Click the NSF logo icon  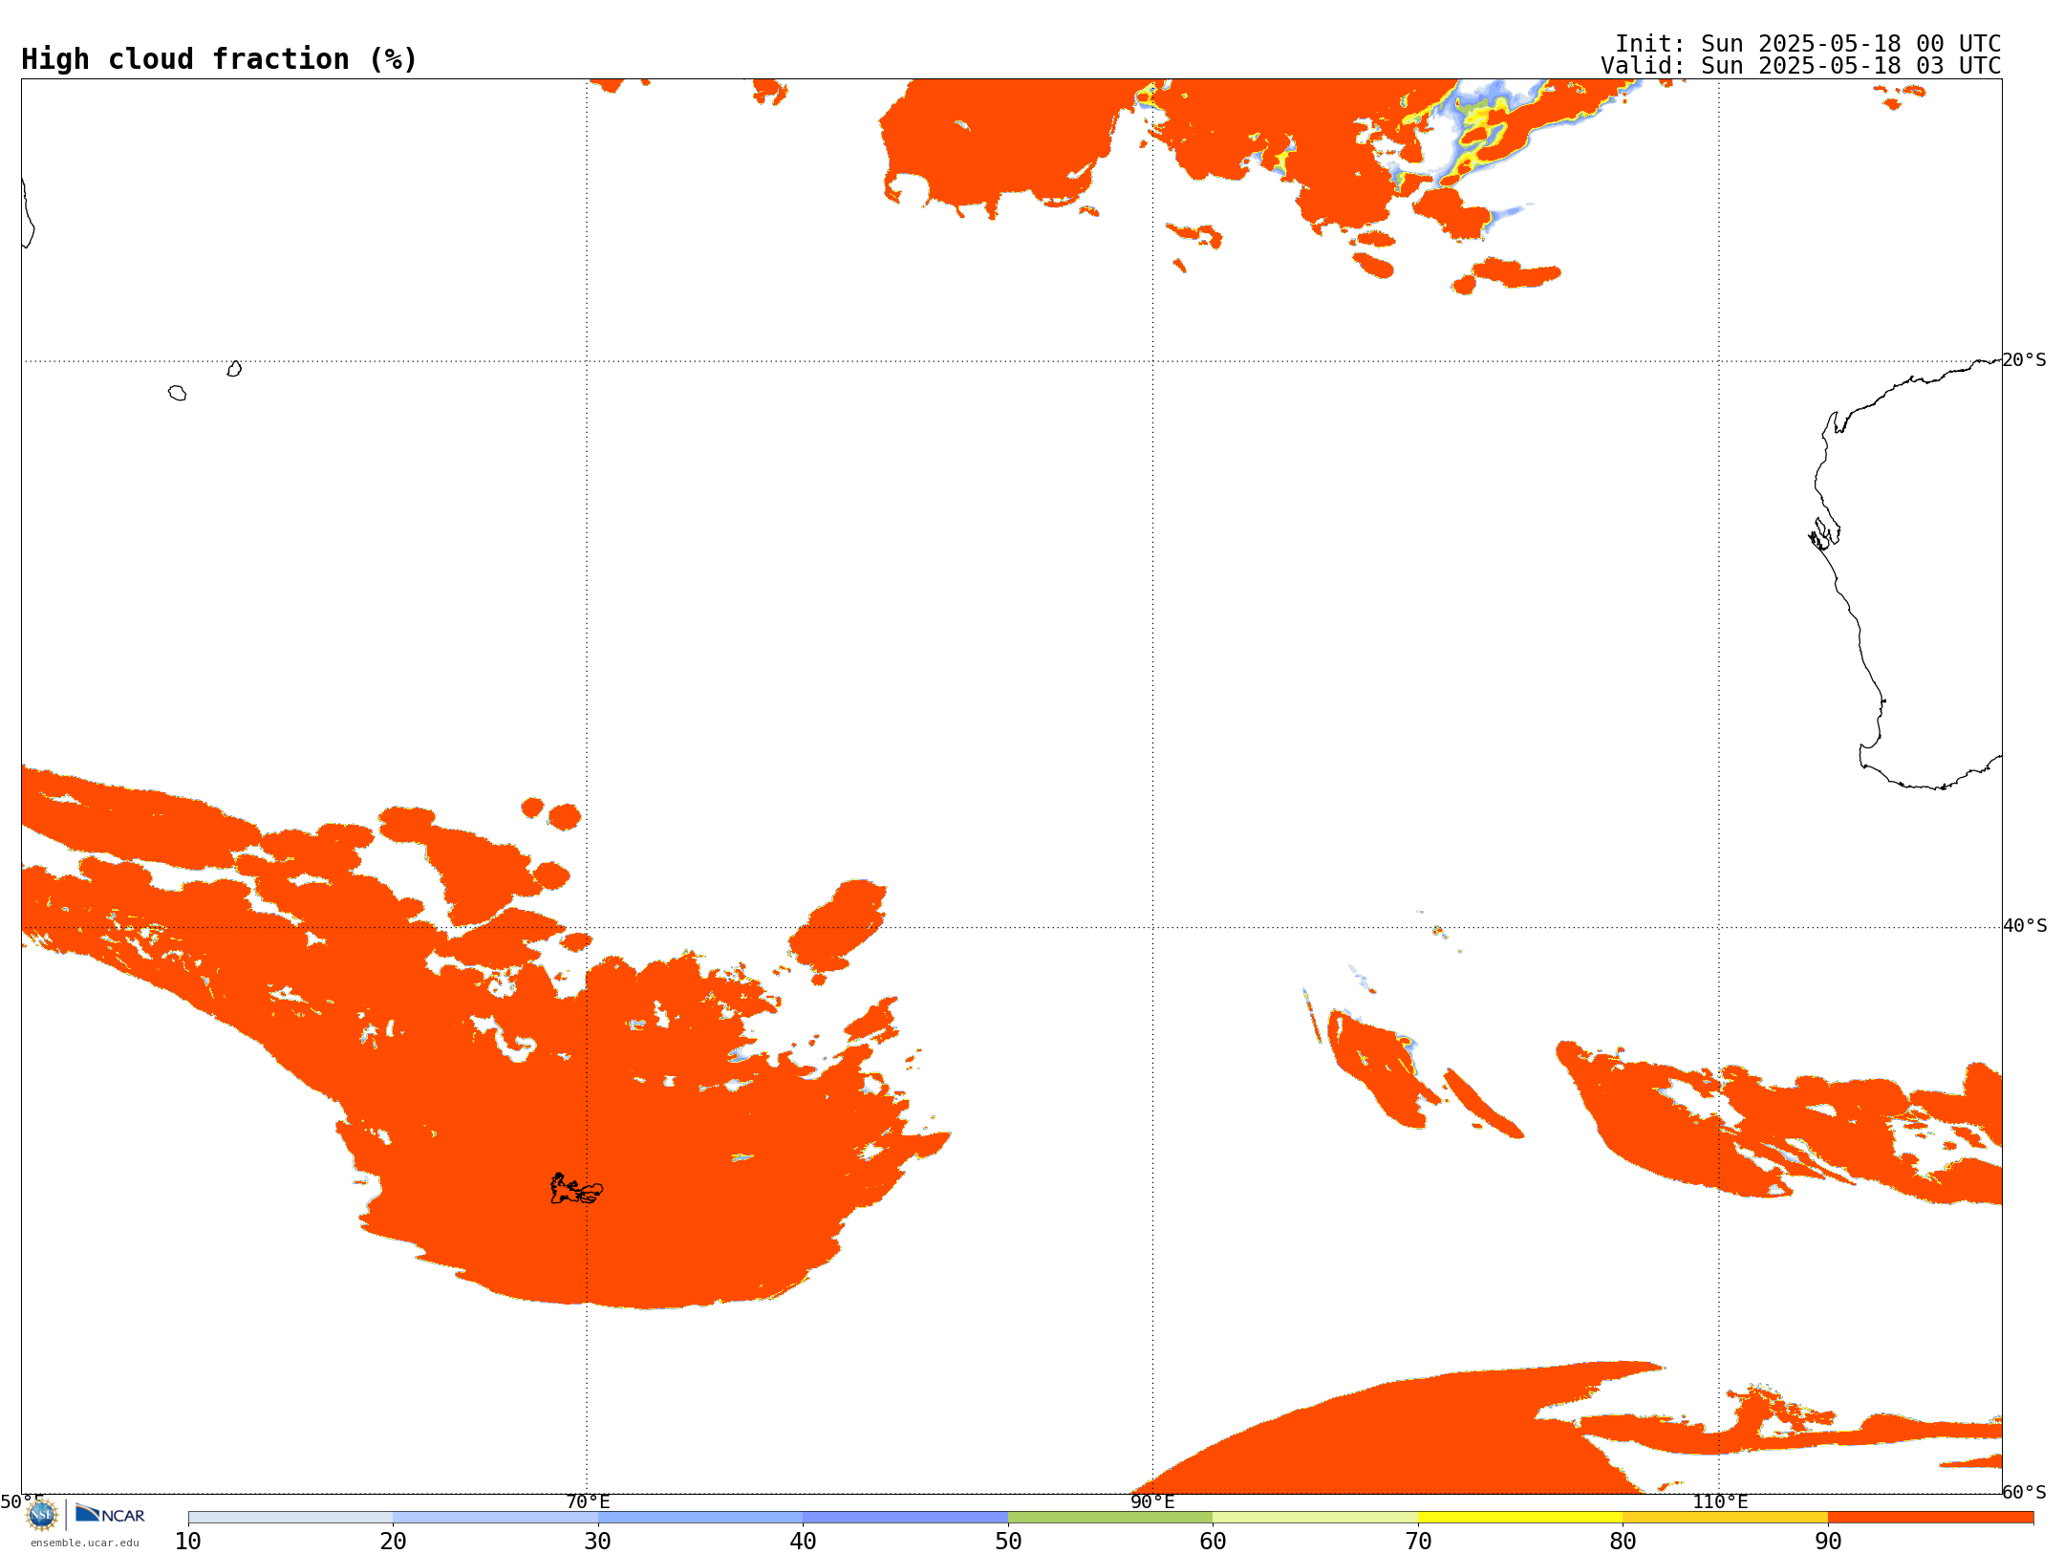point(42,1515)
